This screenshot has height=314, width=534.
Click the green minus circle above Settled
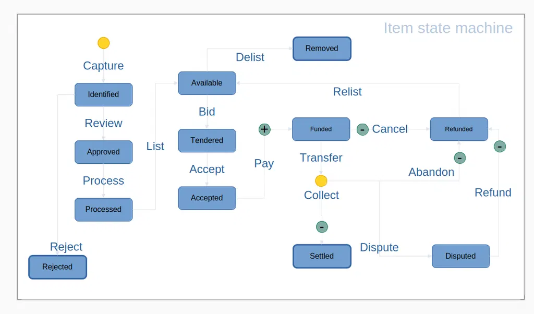click(322, 227)
